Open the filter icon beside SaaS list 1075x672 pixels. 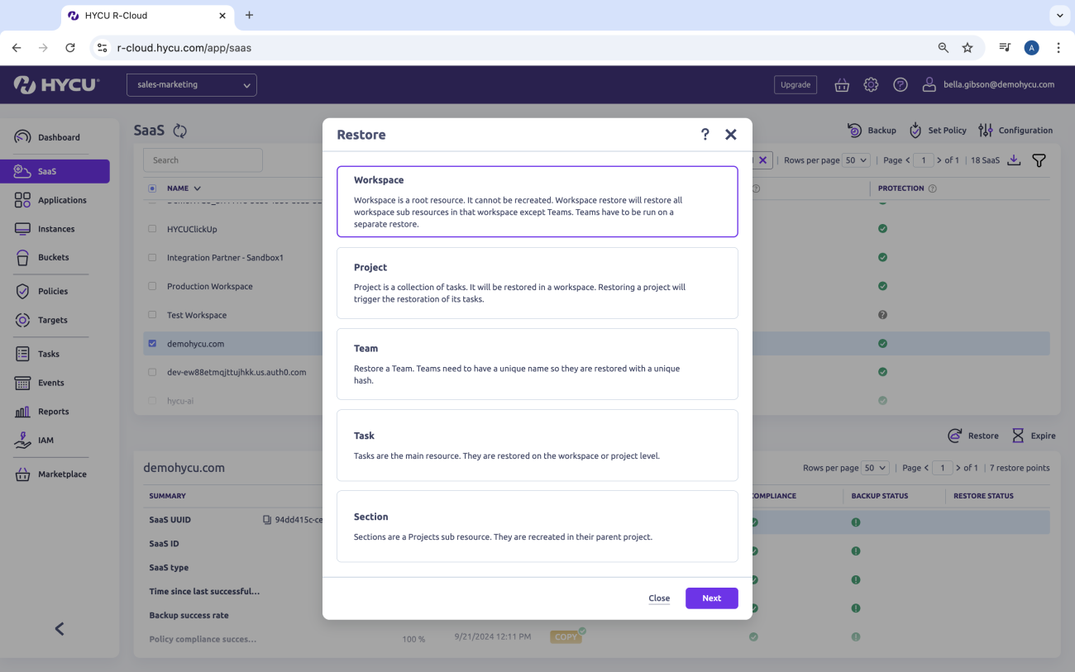coord(1039,160)
